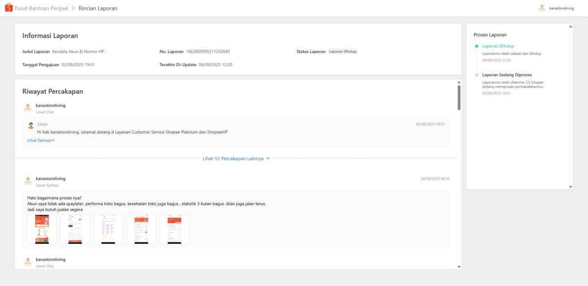This screenshot has height=286, width=588.
Task: Expand Lihat 12 Percakapan Lainnya
Action: click(236, 159)
